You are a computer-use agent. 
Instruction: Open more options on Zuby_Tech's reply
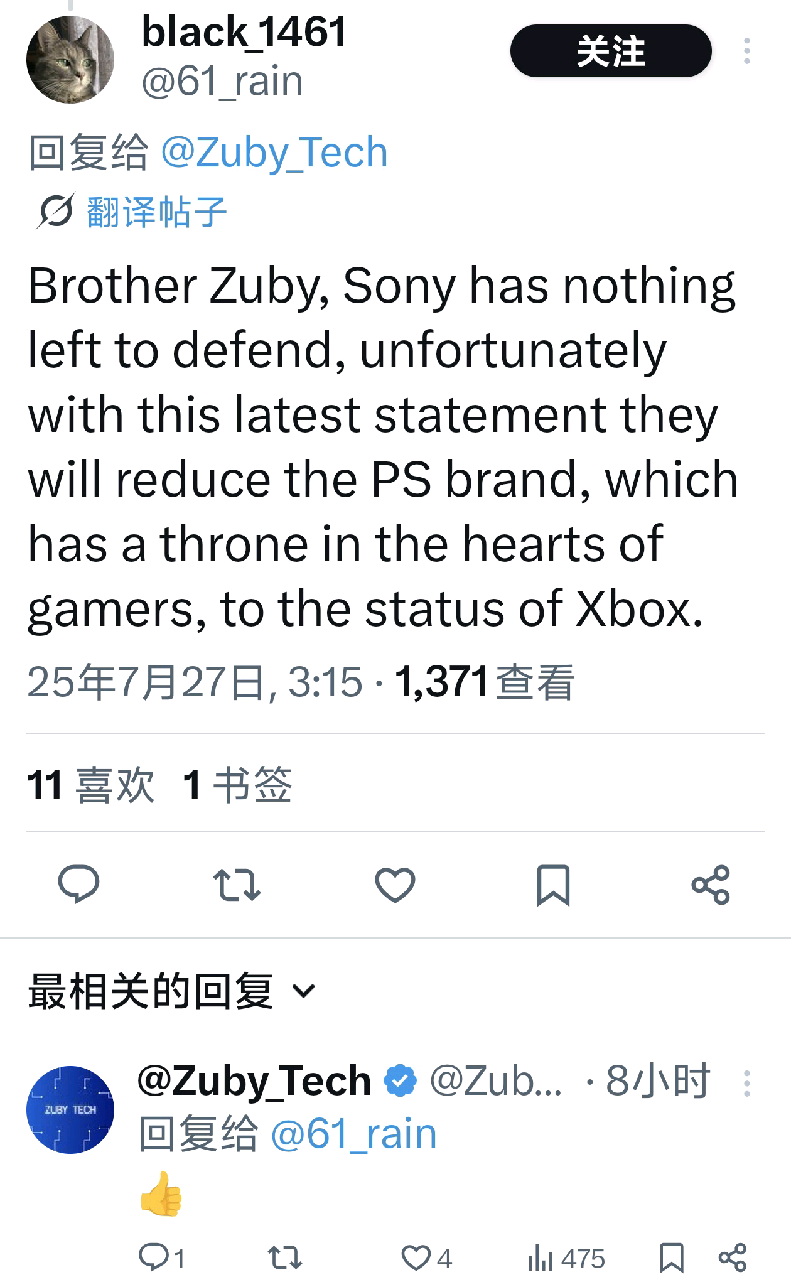746,1084
